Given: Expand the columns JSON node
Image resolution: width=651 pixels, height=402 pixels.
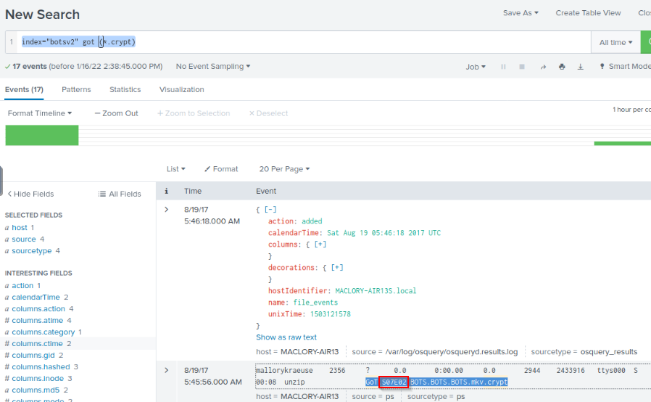Looking at the screenshot, I should (320, 245).
